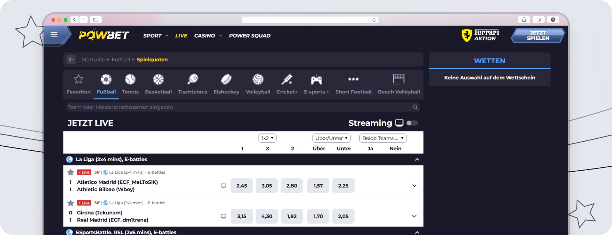Select the Favoriten star category
Viewport: 612px width, 235px height.
tap(78, 84)
